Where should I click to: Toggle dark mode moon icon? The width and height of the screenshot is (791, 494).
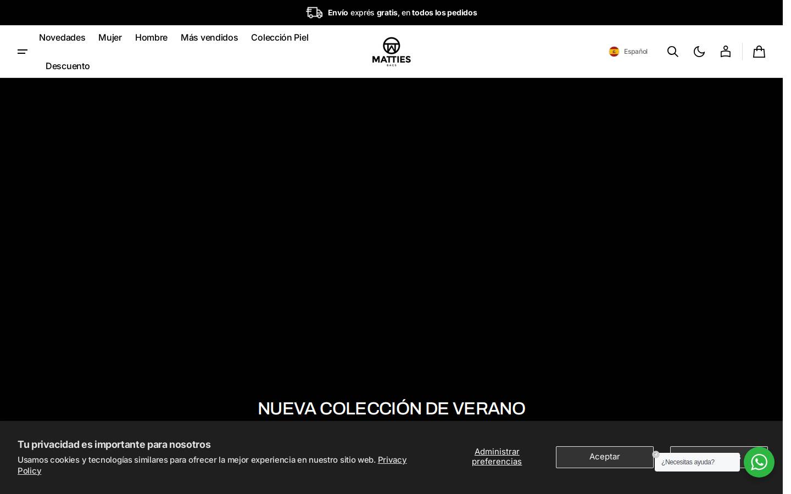(x=699, y=52)
